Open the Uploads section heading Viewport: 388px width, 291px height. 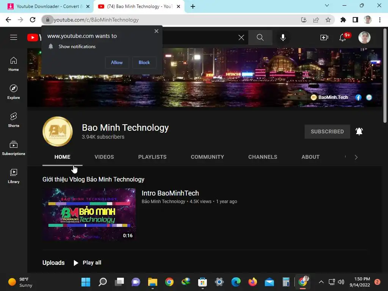(x=53, y=263)
